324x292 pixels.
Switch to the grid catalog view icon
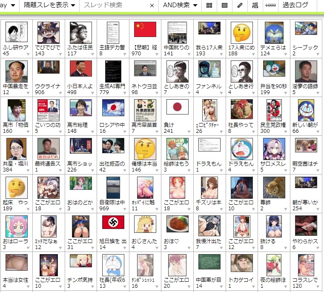tap(209, 6)
